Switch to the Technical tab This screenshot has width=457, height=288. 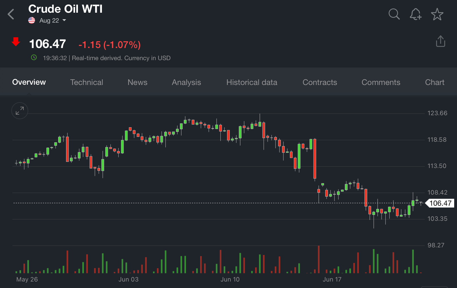tap(87, 82)
